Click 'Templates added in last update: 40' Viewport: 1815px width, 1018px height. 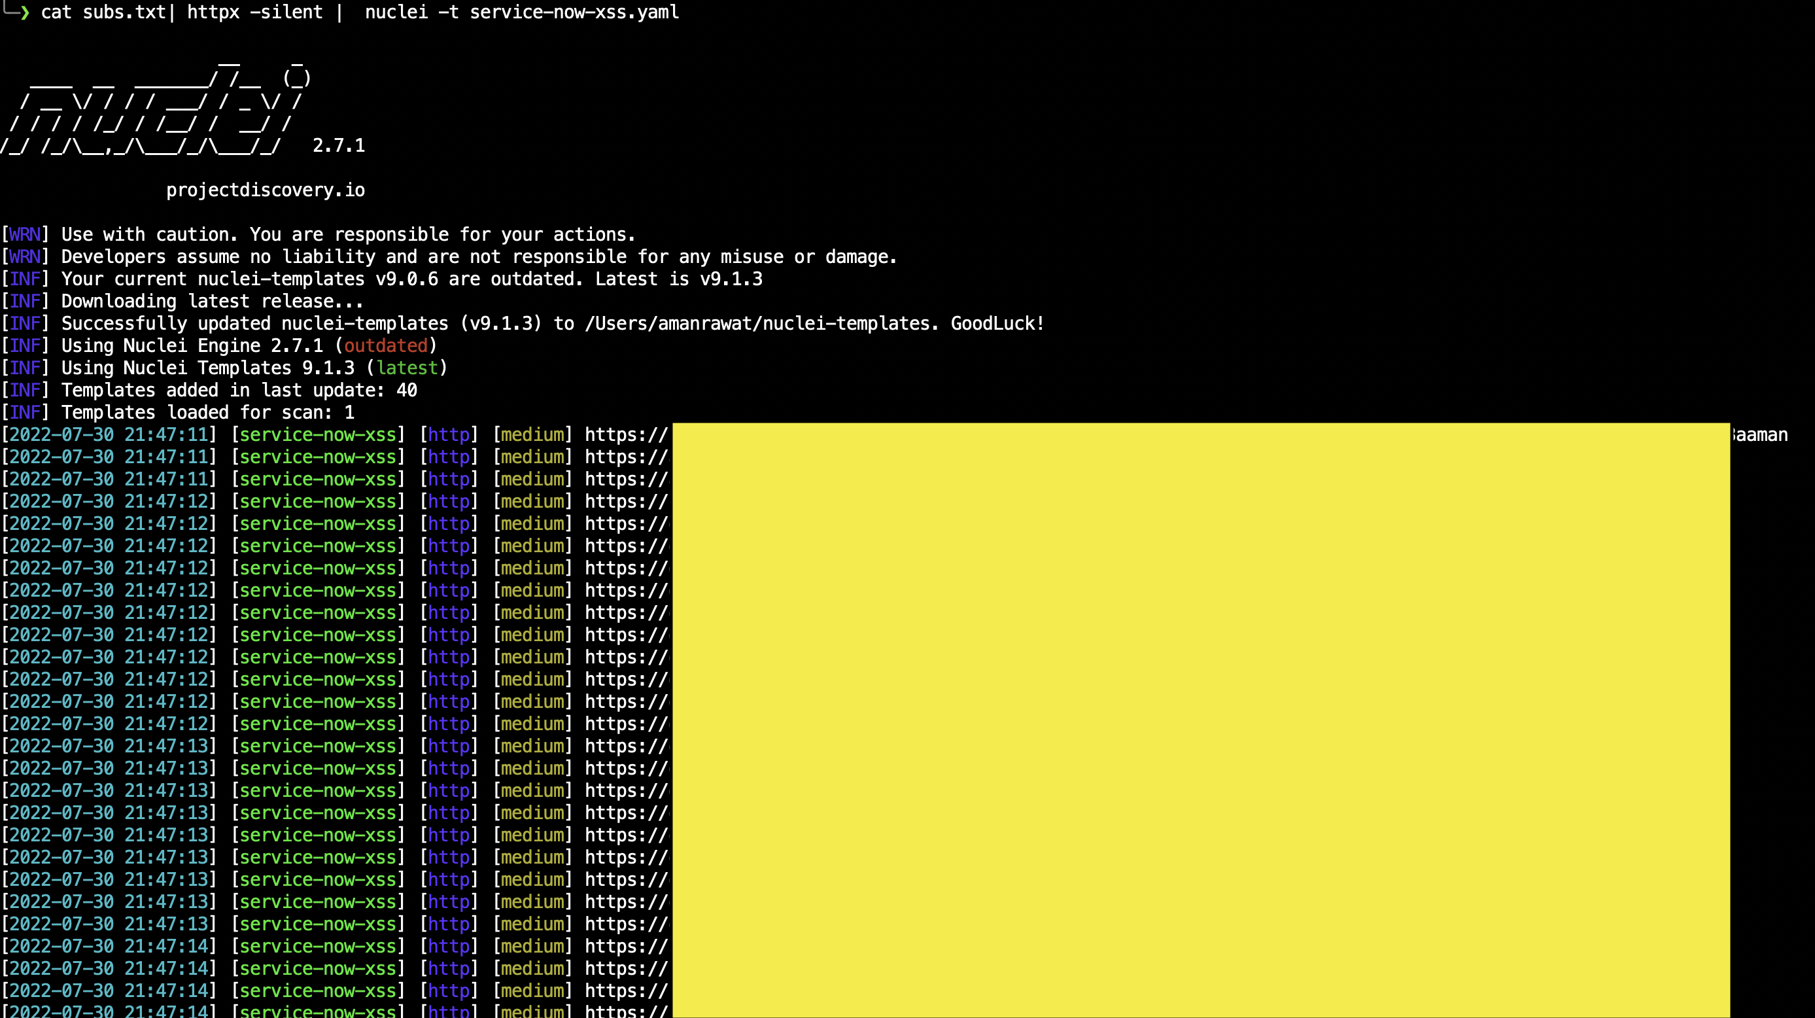(239, 391)
